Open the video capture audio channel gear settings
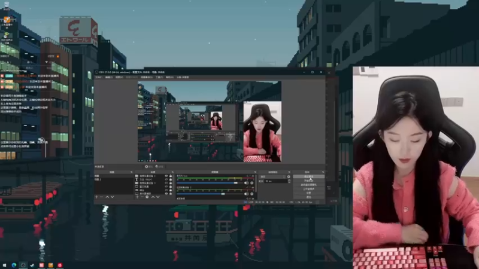Image resolution: width=479 pixels, height=269 pixels. pyautogui.click(x=251, y=194)
